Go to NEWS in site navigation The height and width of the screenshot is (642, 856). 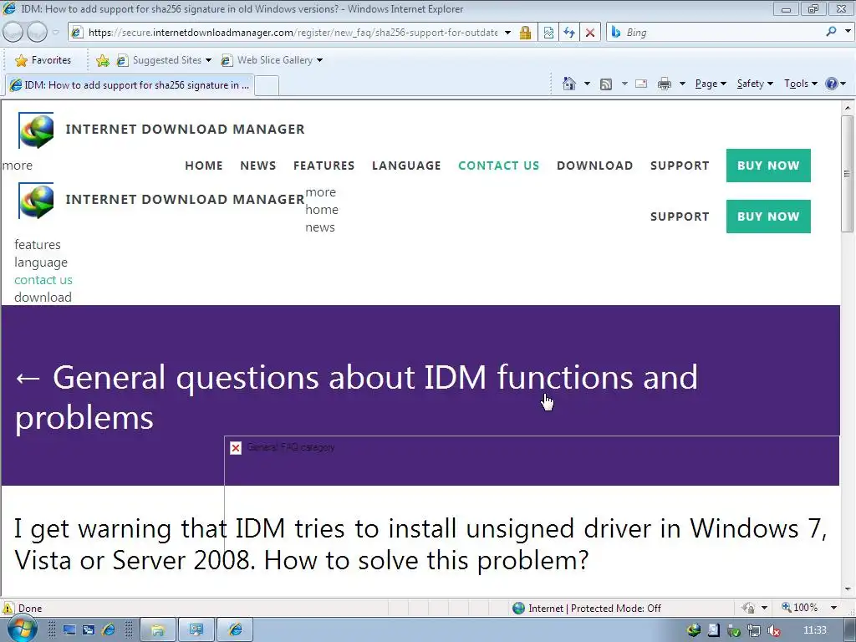(x=258, y=166)
